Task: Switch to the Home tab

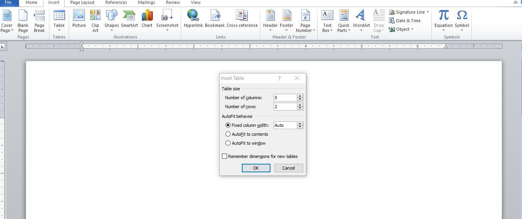Action: tap(31, 3)
